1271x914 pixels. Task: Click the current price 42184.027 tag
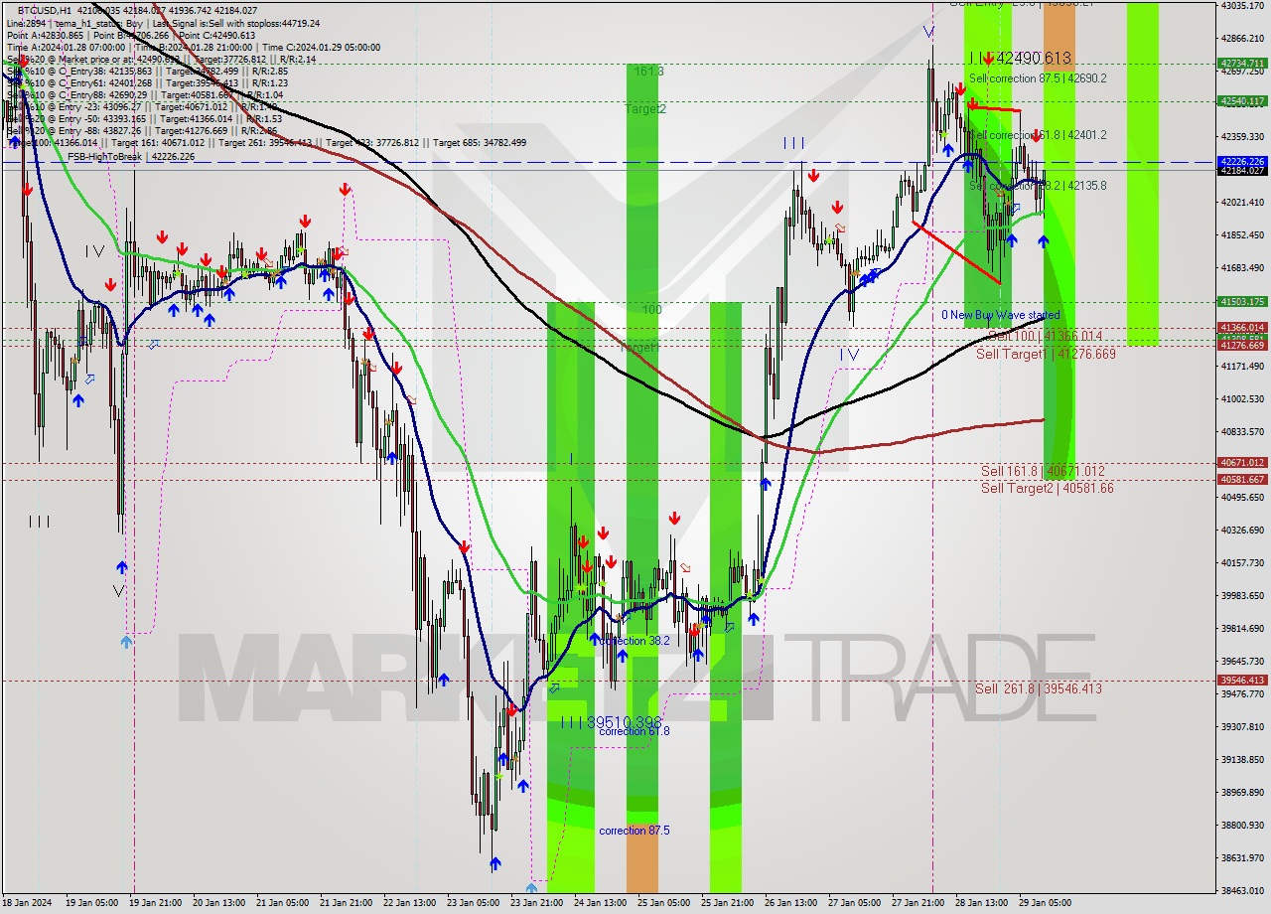pos(1241,170)
